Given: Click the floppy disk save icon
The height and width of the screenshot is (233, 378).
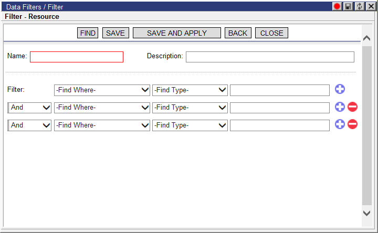Looking at the screenshot, I should tap(348, 6).
